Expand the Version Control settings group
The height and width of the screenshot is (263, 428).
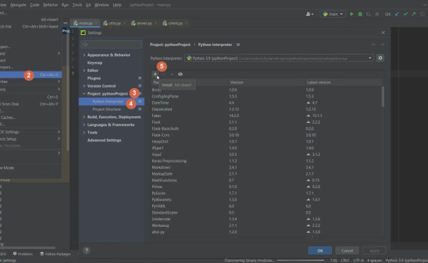click(84, 86)
